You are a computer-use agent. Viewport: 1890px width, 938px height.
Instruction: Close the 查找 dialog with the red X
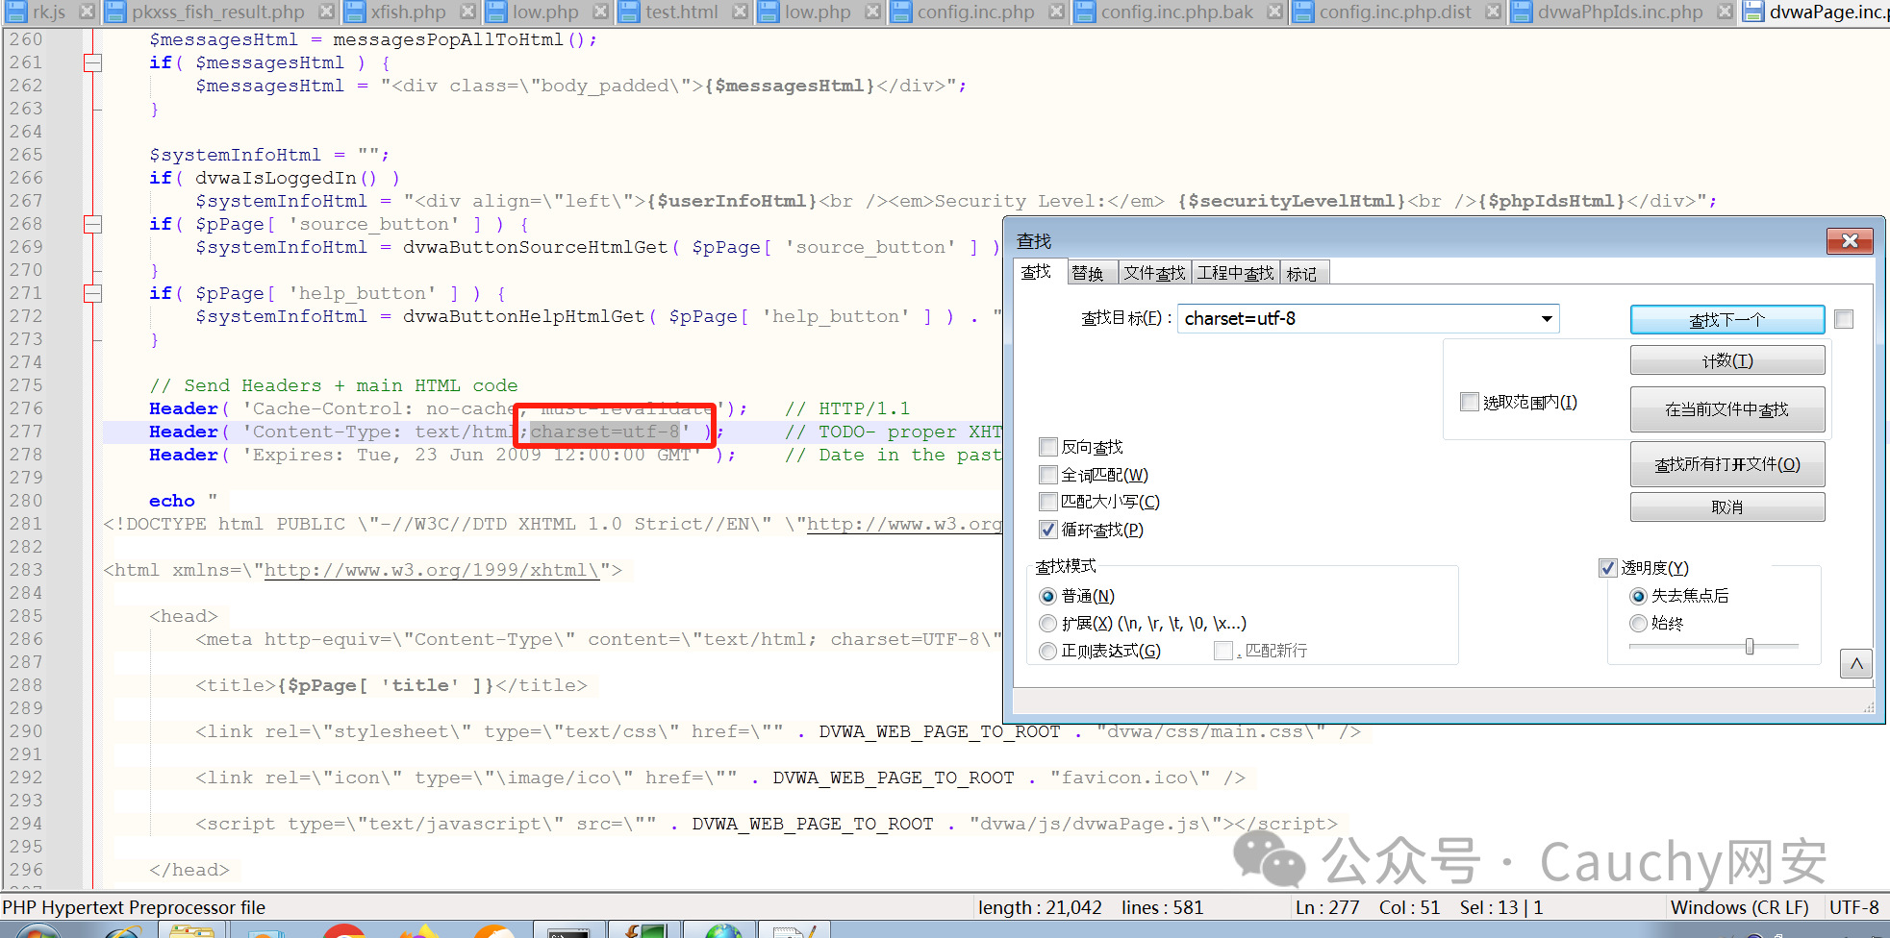[x=1850, y=241]
